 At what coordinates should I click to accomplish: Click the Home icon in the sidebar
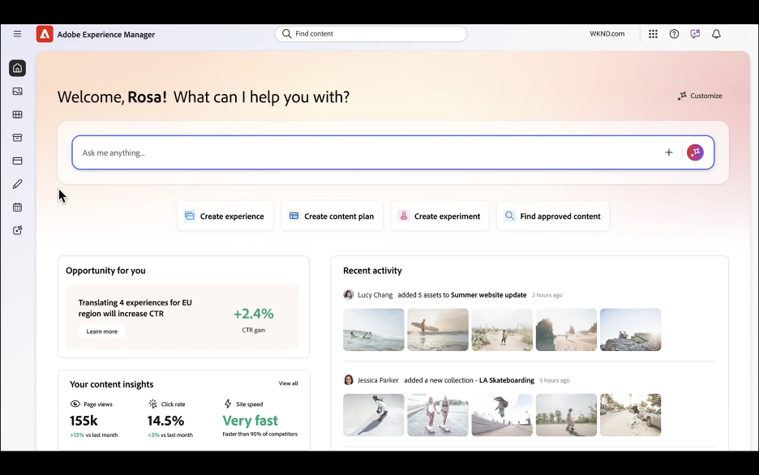click(x=17, y=68)
